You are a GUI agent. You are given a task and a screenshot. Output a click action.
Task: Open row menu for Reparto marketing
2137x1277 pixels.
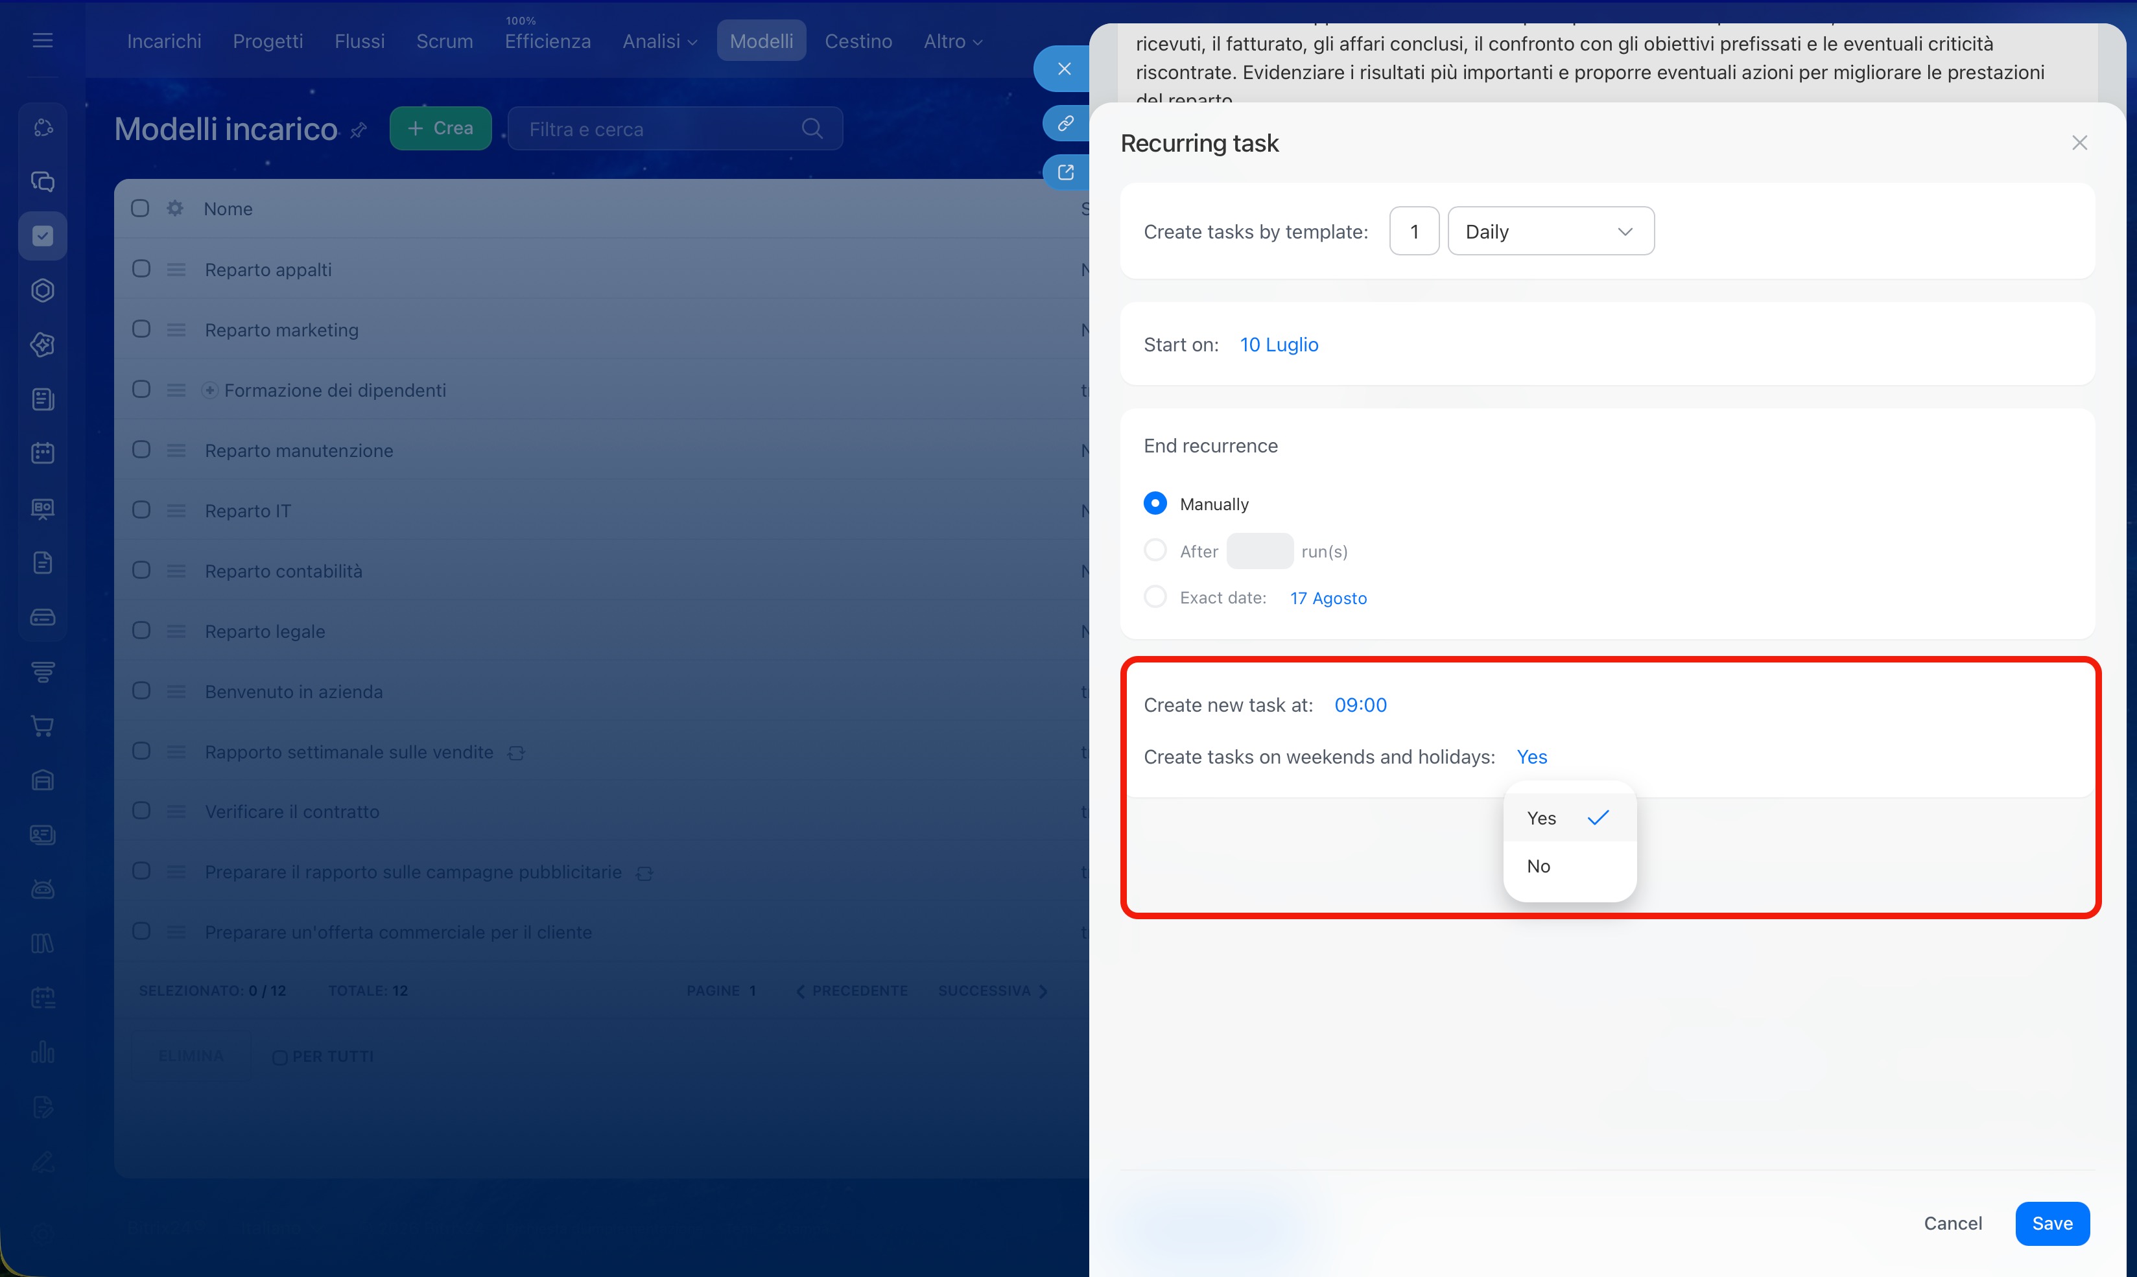176,329
